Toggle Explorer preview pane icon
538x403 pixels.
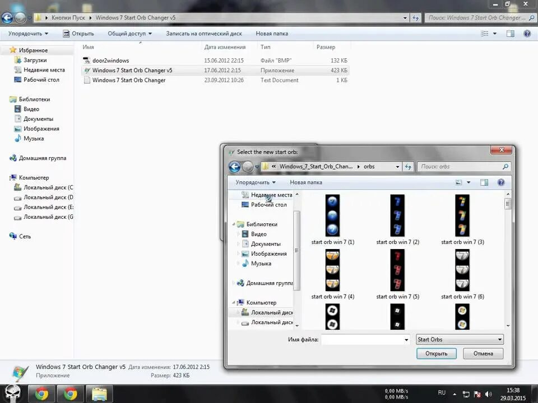click(x=510, y=34)
